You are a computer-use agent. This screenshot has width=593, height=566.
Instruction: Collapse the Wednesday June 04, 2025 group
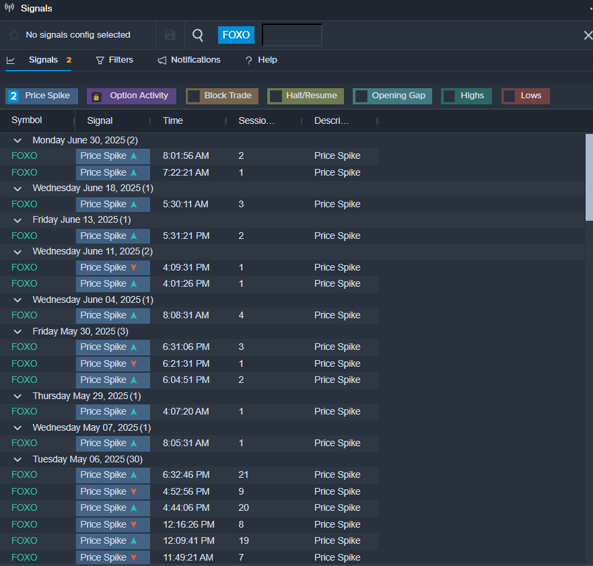(x=18, y=300)
